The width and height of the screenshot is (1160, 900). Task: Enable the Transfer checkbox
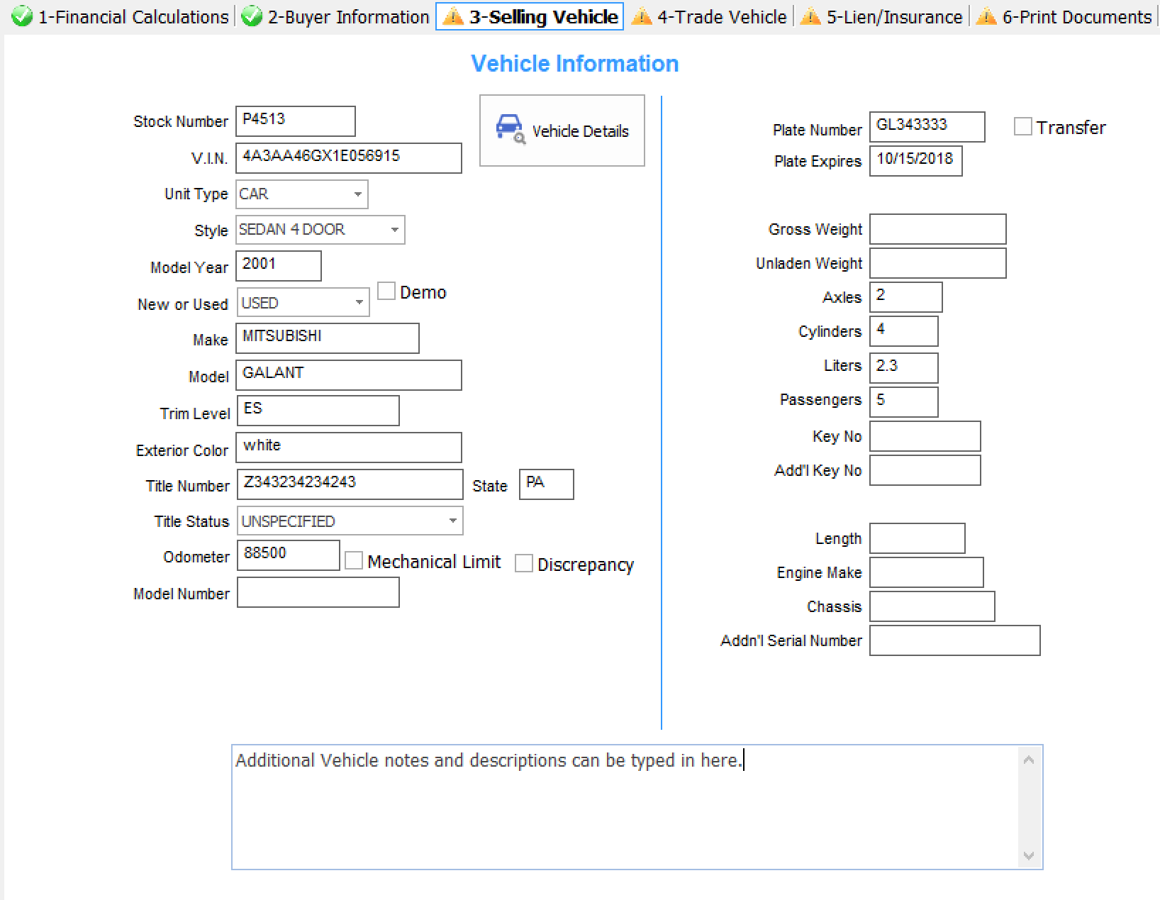click(1022, 127)
